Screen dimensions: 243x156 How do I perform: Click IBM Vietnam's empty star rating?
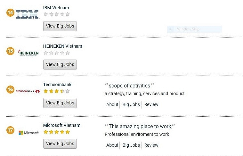coord(56,14)
